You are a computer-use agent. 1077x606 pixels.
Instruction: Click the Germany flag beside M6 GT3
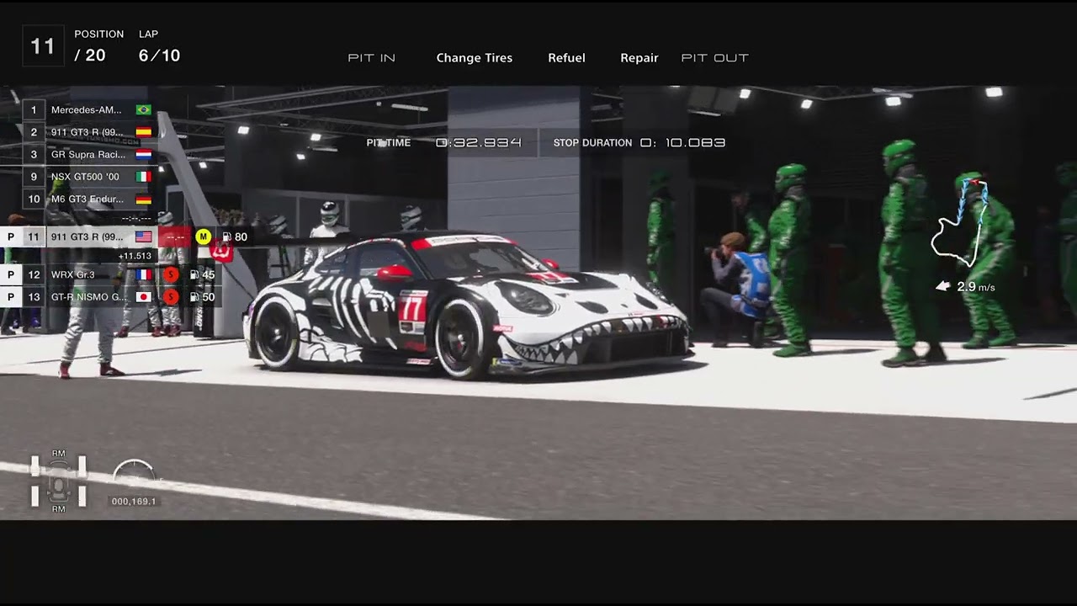point(143,199)
